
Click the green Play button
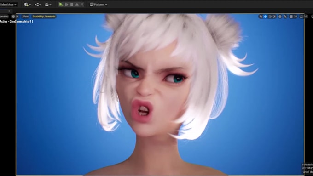tap(61, 5)
